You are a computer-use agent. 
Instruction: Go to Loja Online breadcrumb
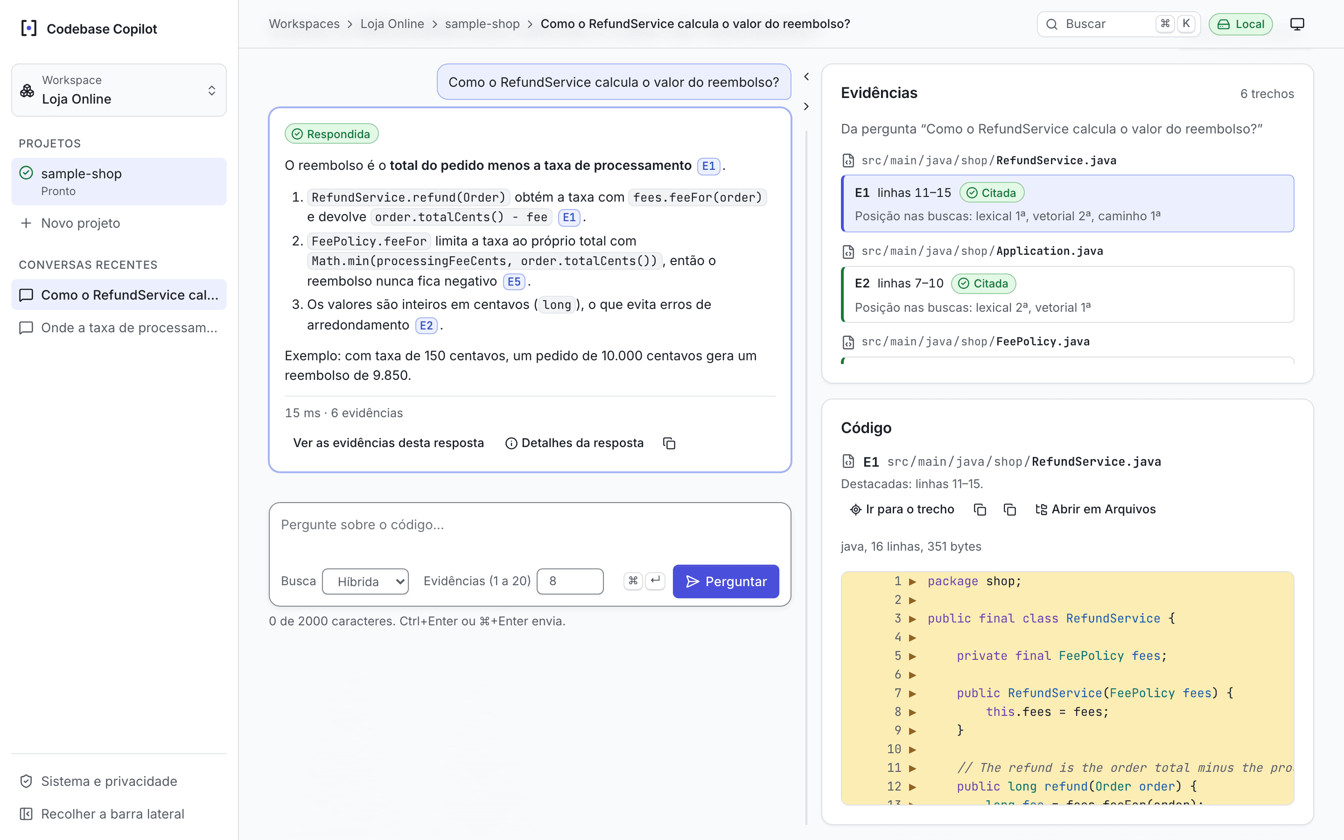click(392, 24)
